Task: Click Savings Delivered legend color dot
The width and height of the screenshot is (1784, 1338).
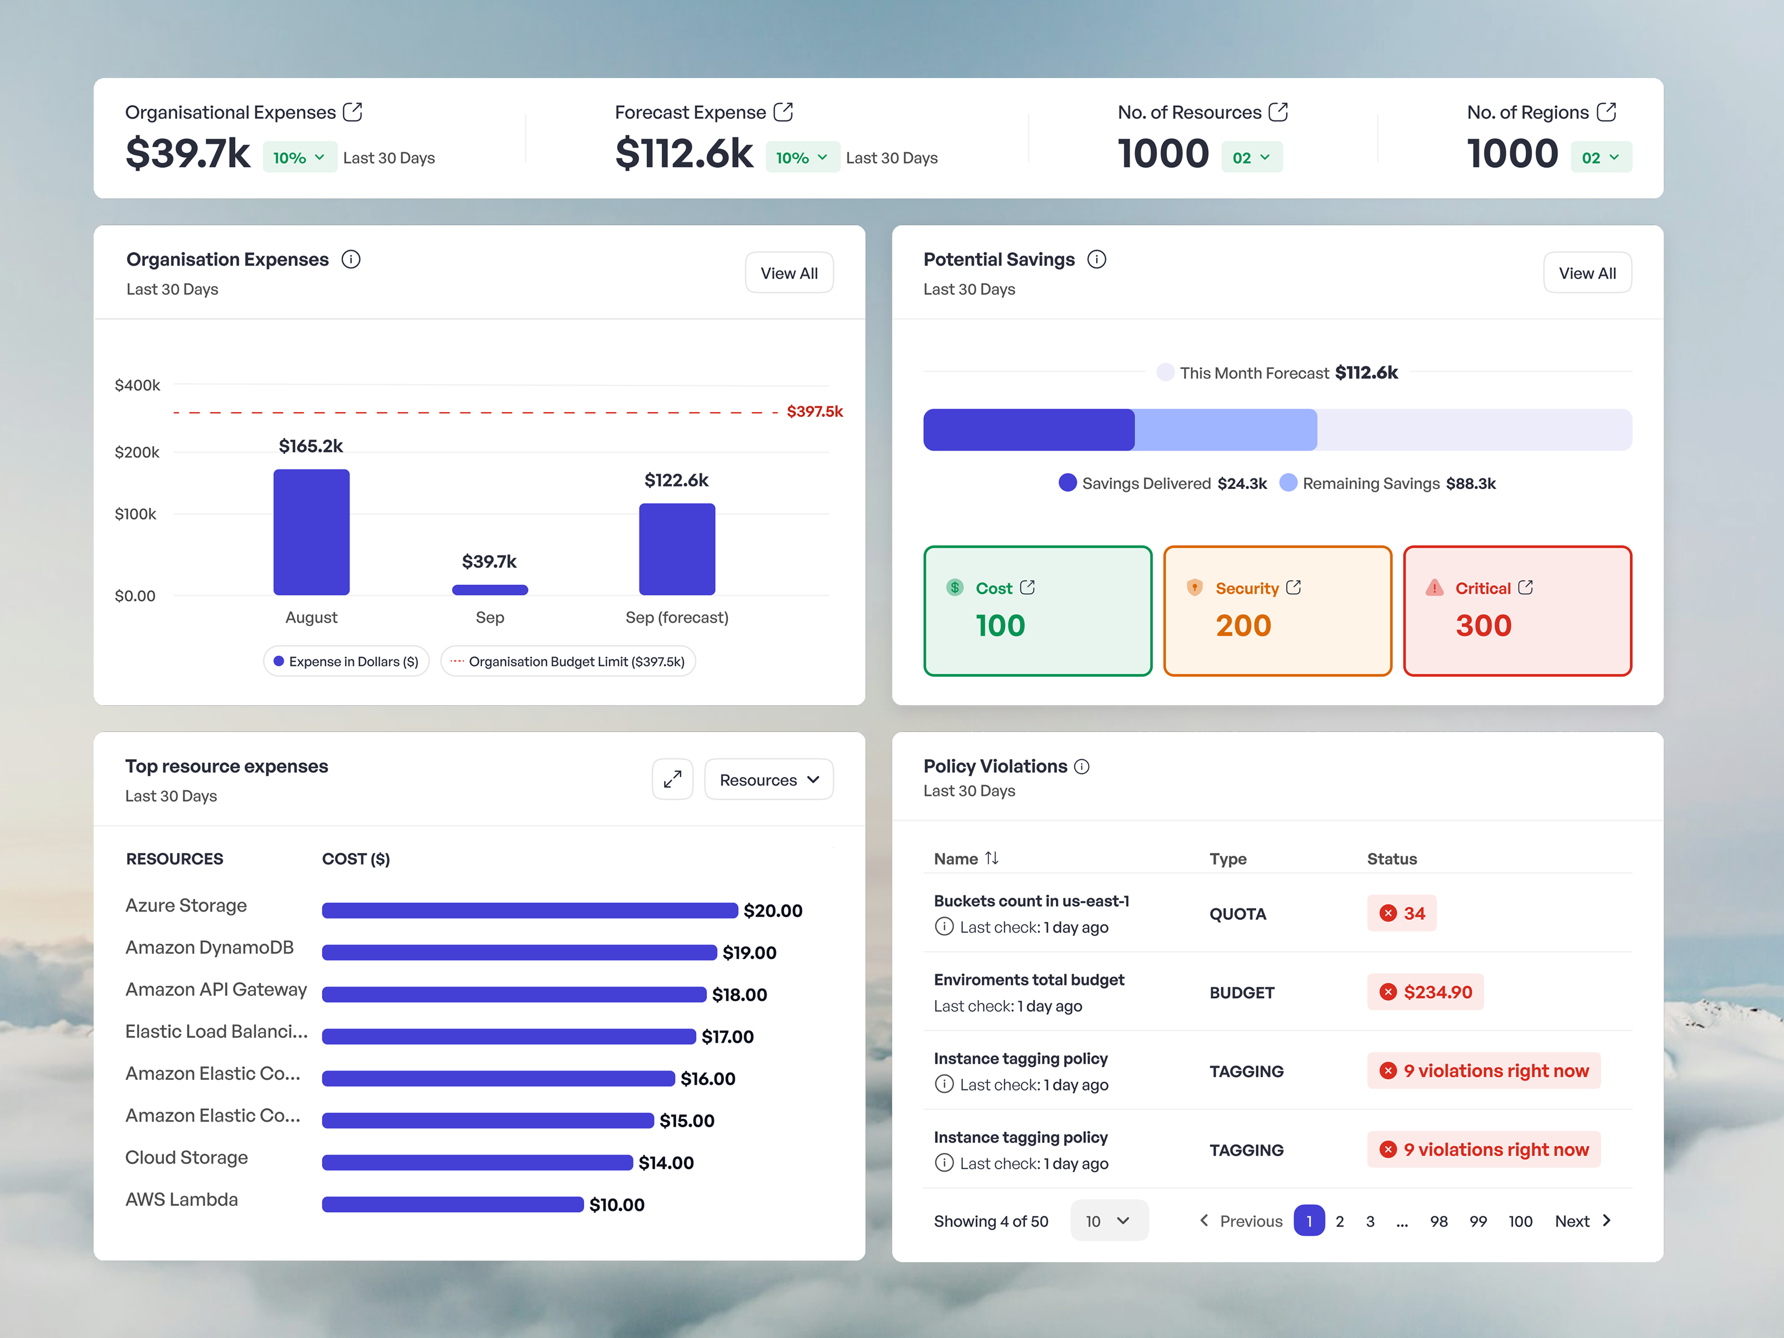Action: pos(1068,482)
